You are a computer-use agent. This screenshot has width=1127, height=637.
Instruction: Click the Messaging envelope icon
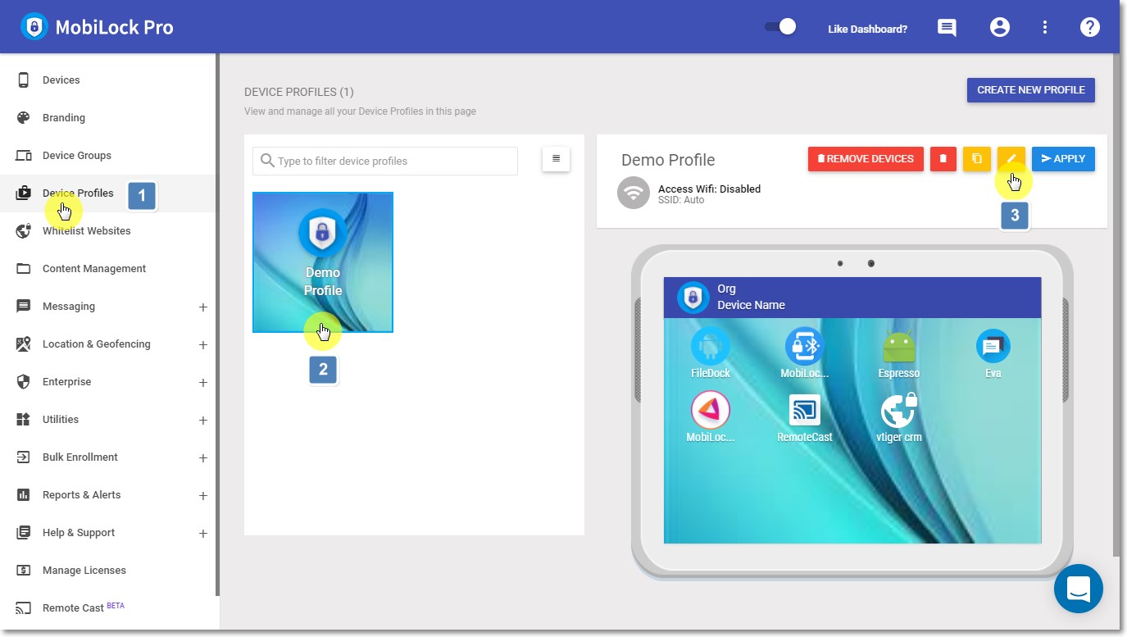click(24, 307)
